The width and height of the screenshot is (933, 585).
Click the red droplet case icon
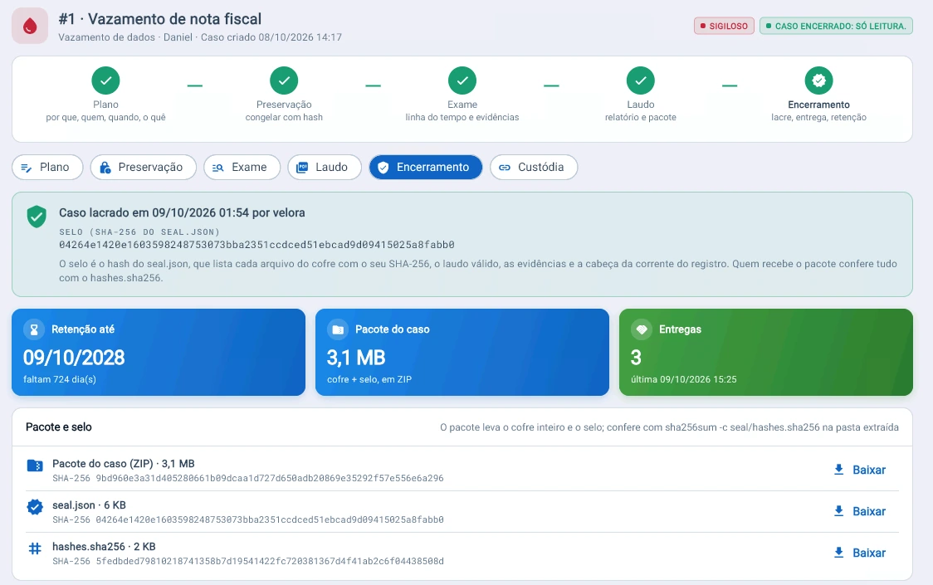coord(30,26)
